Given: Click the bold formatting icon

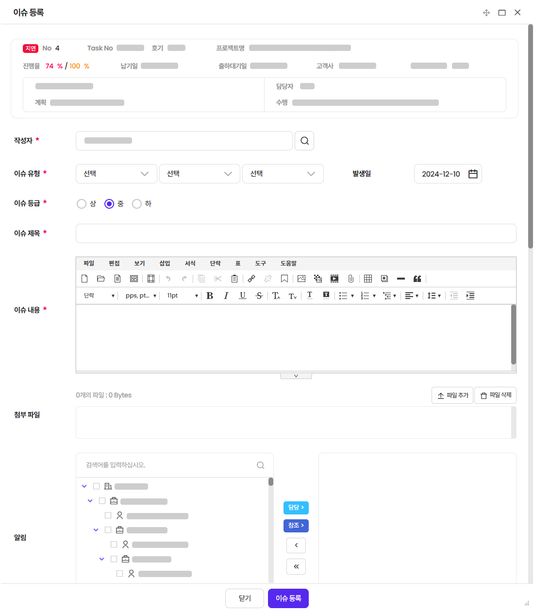Looking at the screenshot, I should (x=210, y=296).
